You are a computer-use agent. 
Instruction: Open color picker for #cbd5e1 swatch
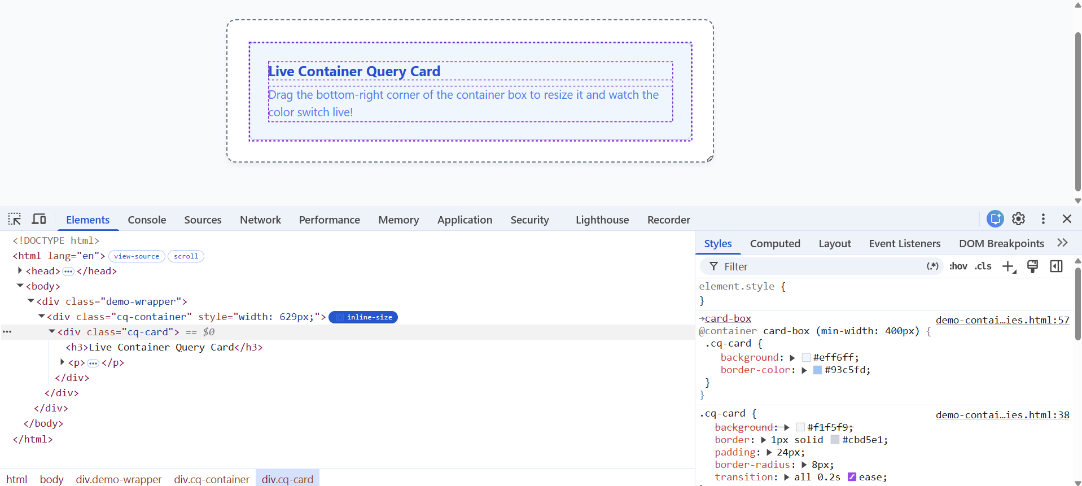point(835,440)
